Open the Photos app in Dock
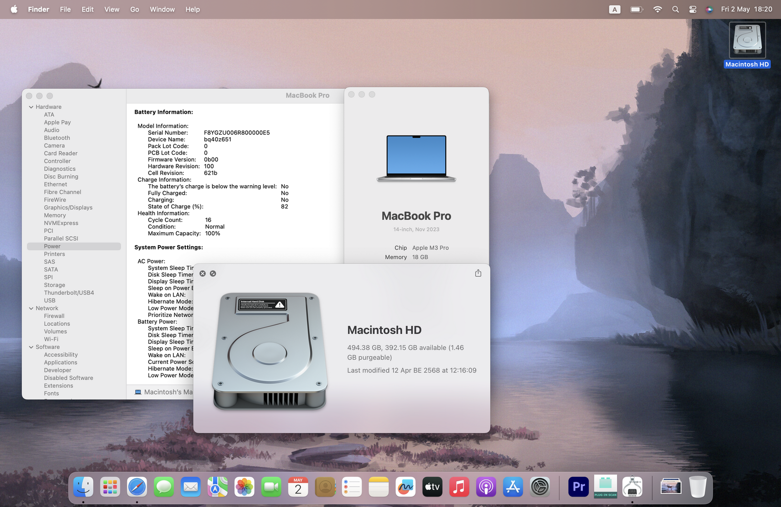Viewport: 781px width, 507px height. pyautogui.click(x=244, y=487)
